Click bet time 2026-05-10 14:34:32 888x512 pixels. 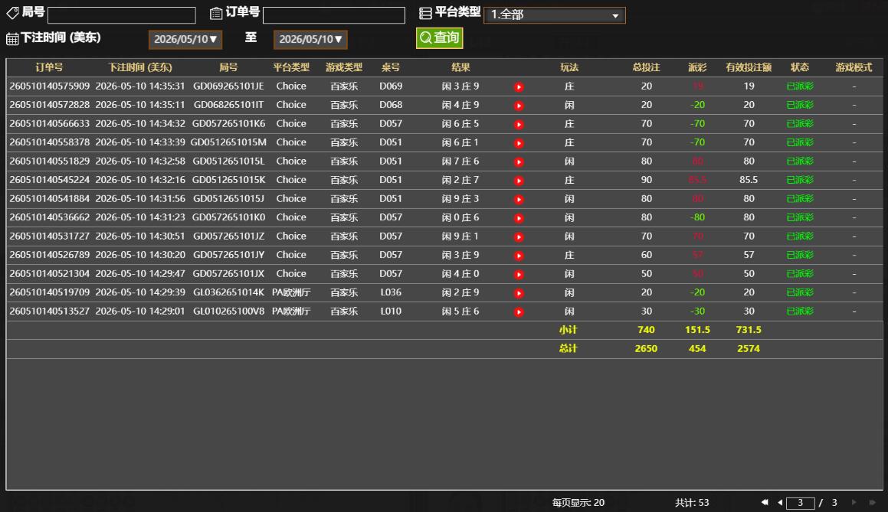click(x=140, y=123)
